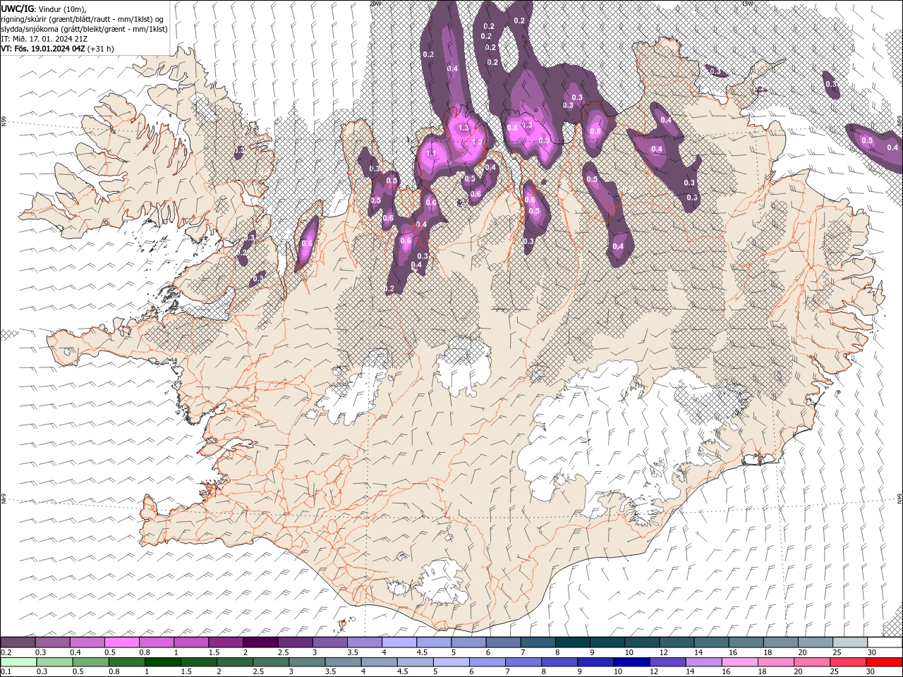Choose the 2.5 swatch in the upper legend row

[295, 642]
